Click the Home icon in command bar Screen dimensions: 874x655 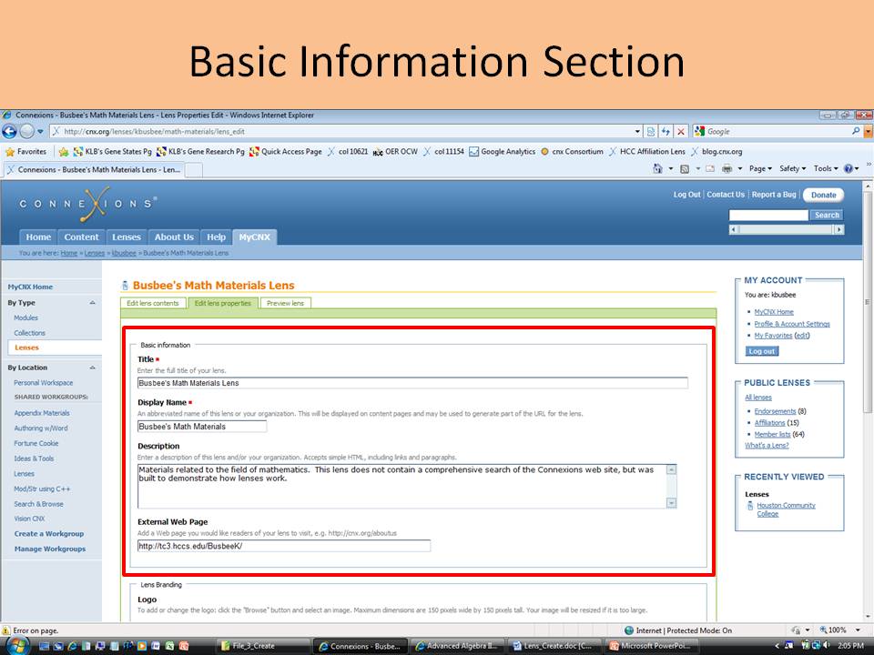click(657, 169)
